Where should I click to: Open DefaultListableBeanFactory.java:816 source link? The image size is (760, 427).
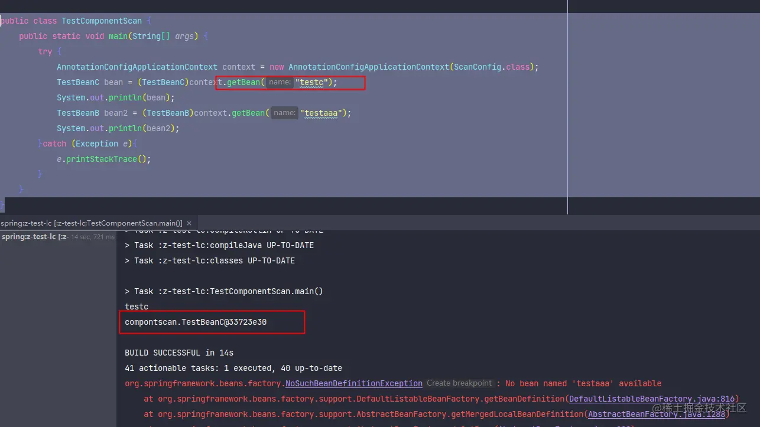[x=652, y=399]
